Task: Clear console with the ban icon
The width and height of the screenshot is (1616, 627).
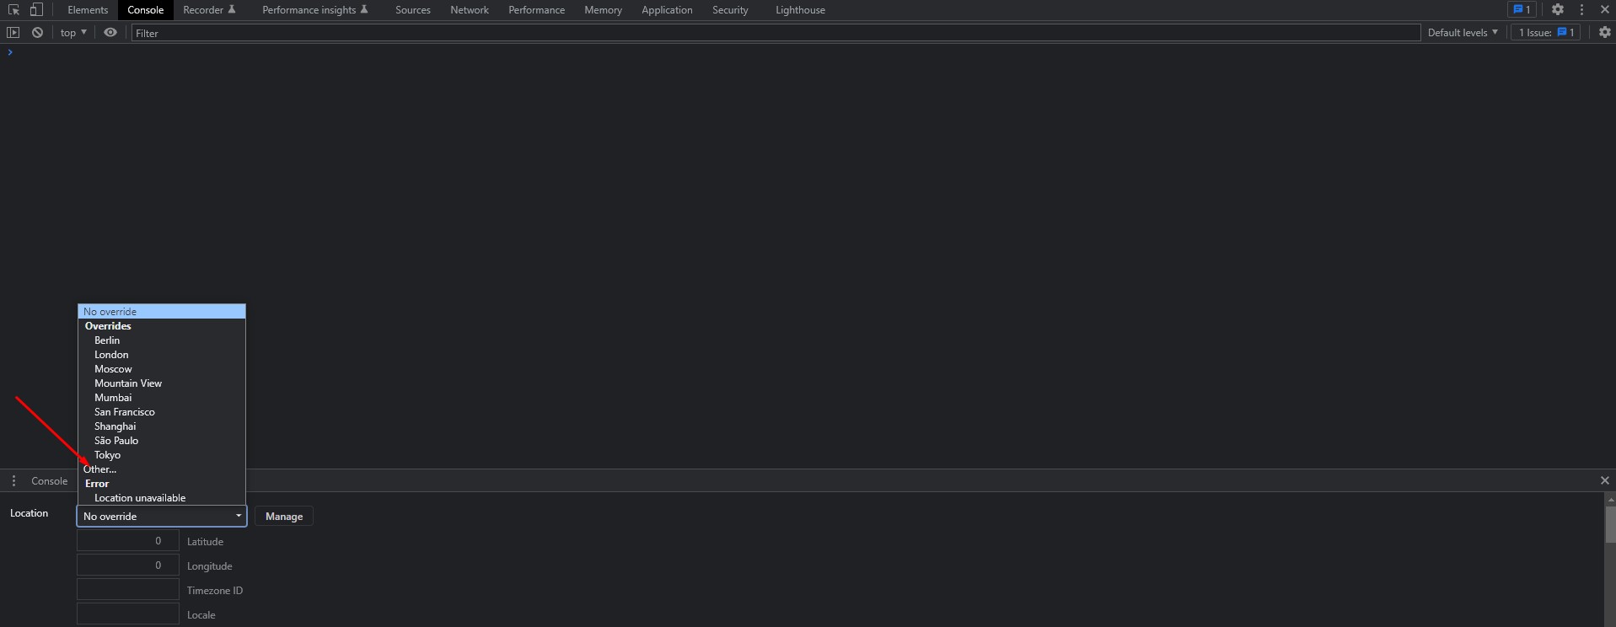Action: point(37,32)
